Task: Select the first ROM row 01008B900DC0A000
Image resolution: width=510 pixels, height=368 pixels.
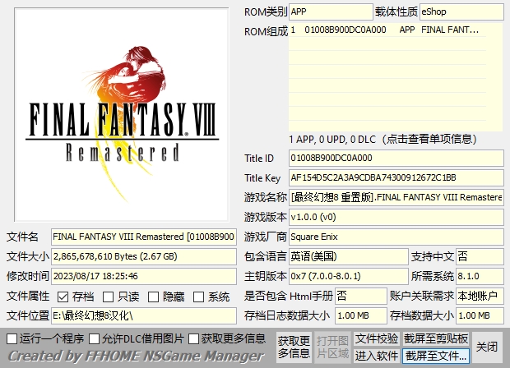Action: (387, 30)
